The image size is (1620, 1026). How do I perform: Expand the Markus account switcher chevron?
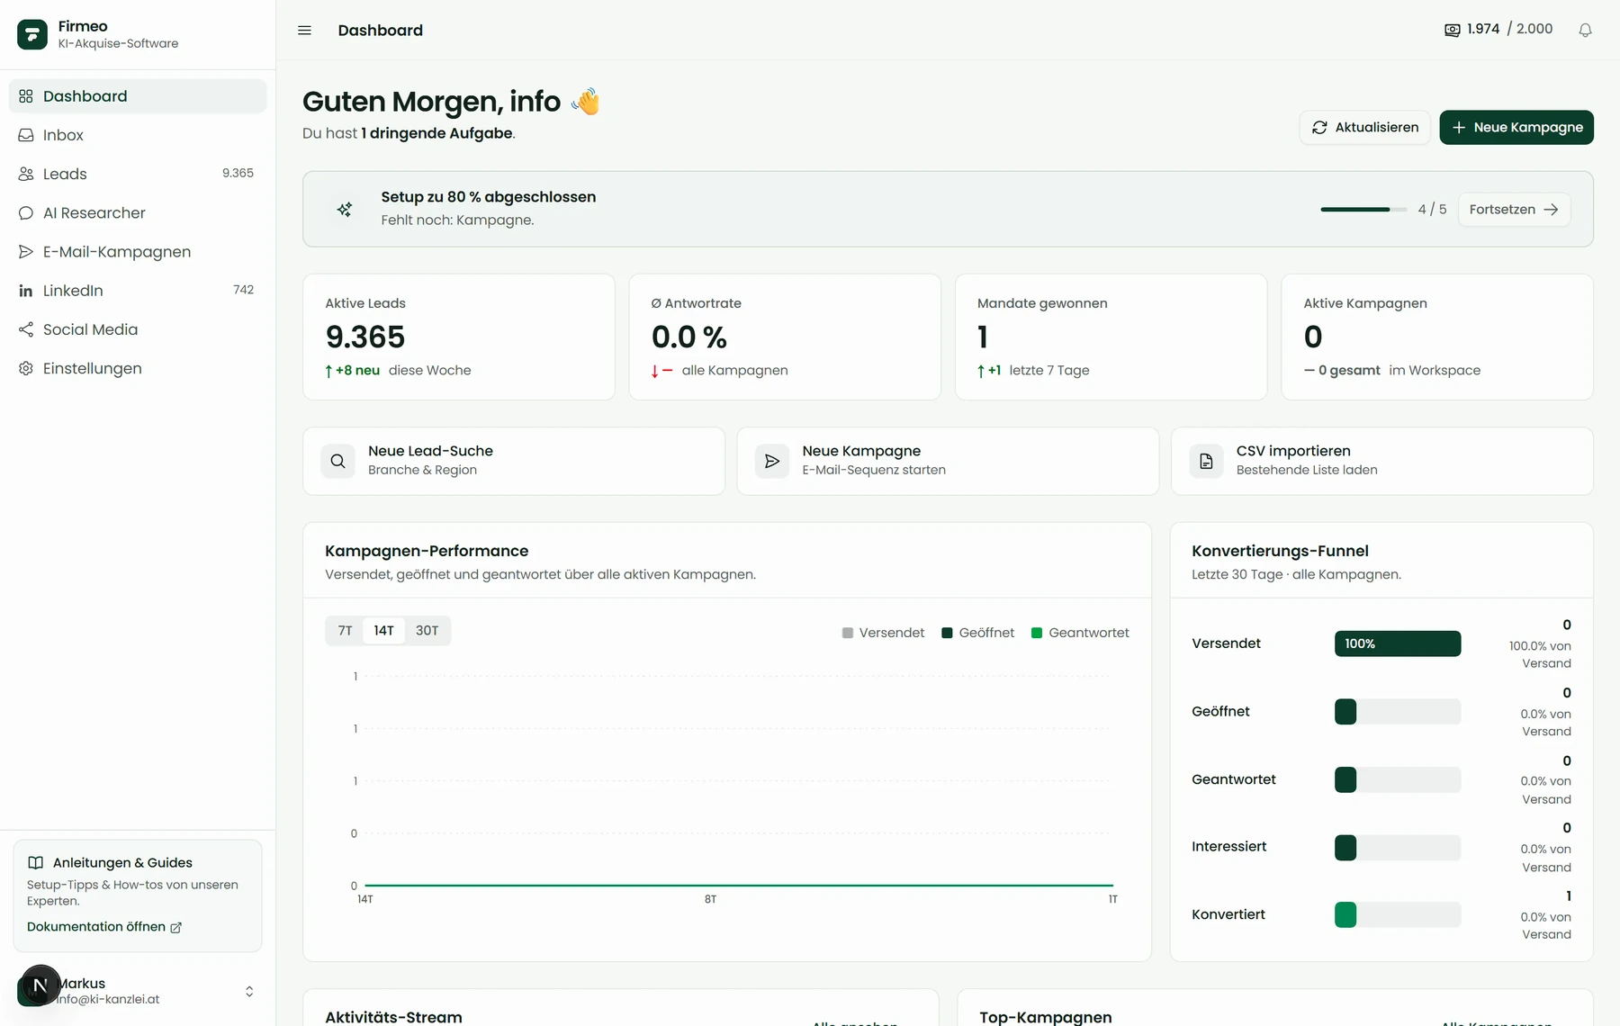[x=249, y=991]
